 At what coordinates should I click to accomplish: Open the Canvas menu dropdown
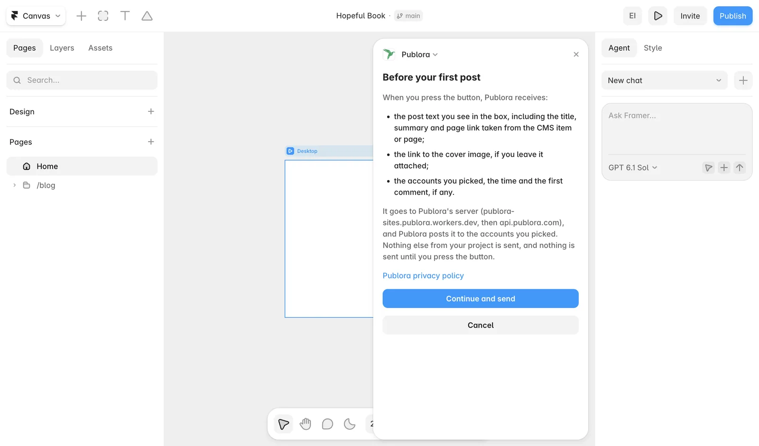(x=36, y=16)
